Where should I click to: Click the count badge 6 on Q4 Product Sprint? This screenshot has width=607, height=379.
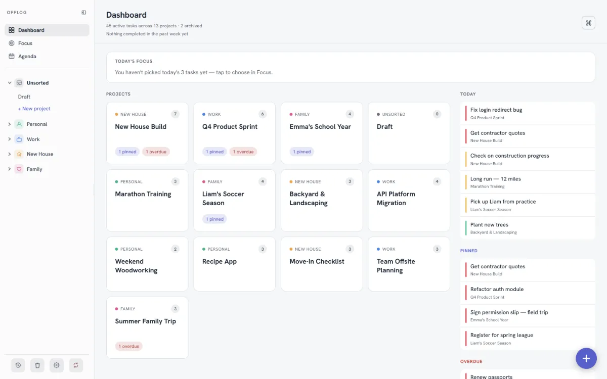(263, 114)
